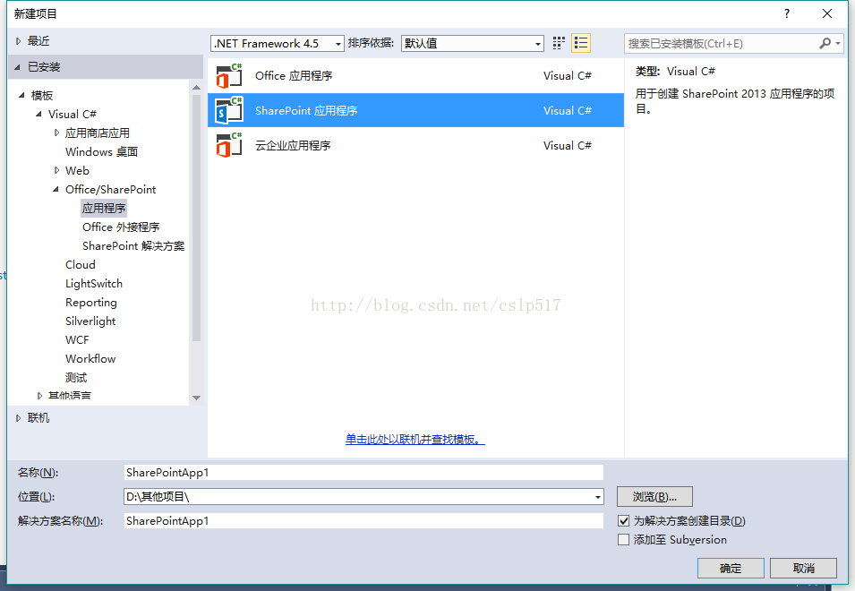The image size is (855, 591).
Task: Select the 云企业应用程序 template row
Action: [415, 146]
